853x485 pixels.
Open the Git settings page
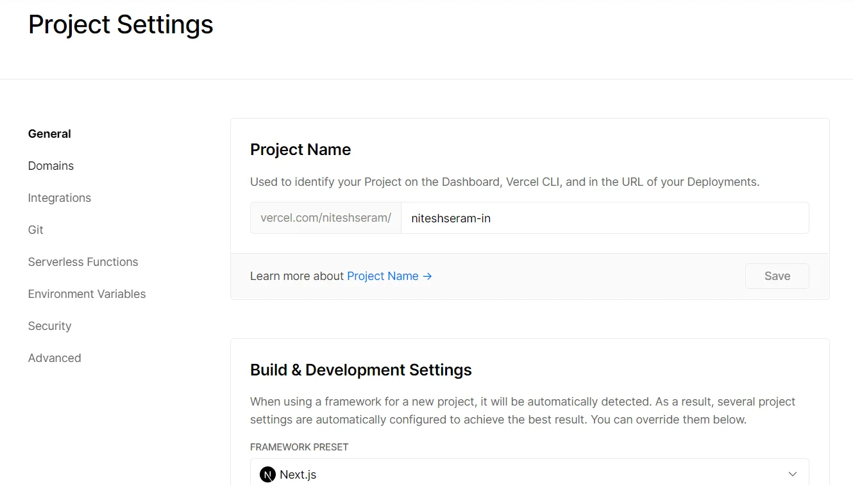pyautogui.click(x=35, y=229)
